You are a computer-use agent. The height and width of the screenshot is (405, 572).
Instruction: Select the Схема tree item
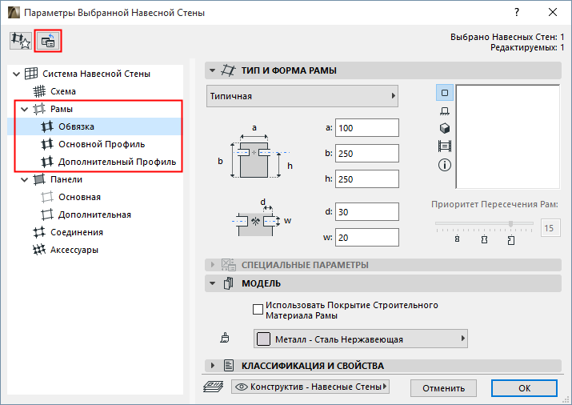(x=62, y=91)
